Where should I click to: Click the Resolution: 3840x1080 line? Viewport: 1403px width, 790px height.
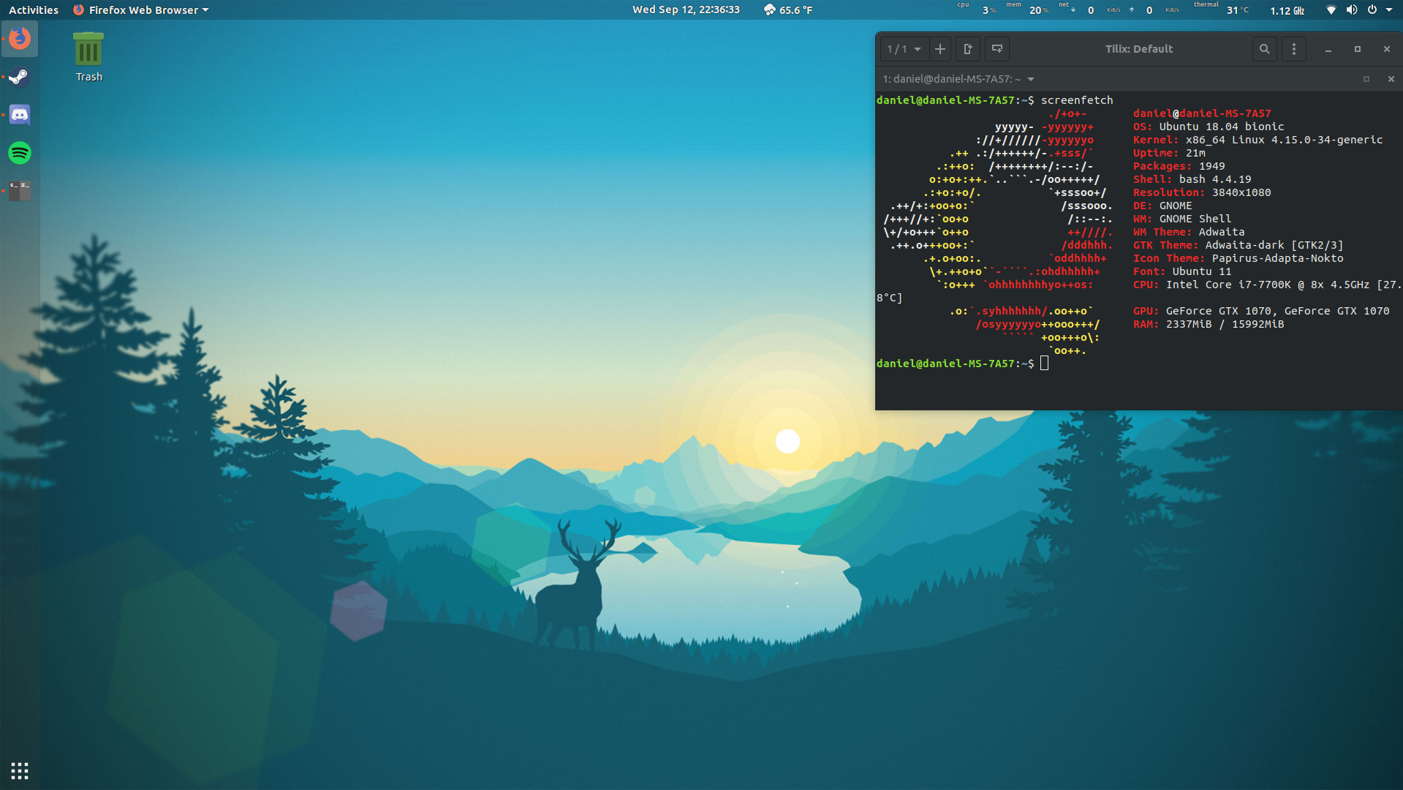tap(1202, 192)
